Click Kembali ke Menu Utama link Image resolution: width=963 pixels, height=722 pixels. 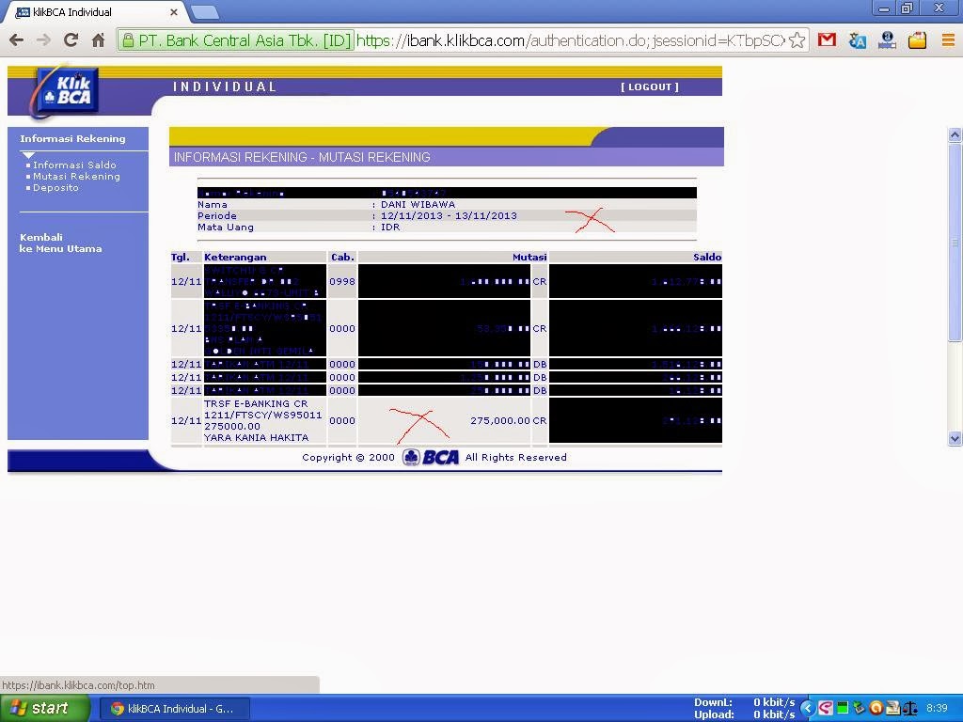[x=60, y=243]
